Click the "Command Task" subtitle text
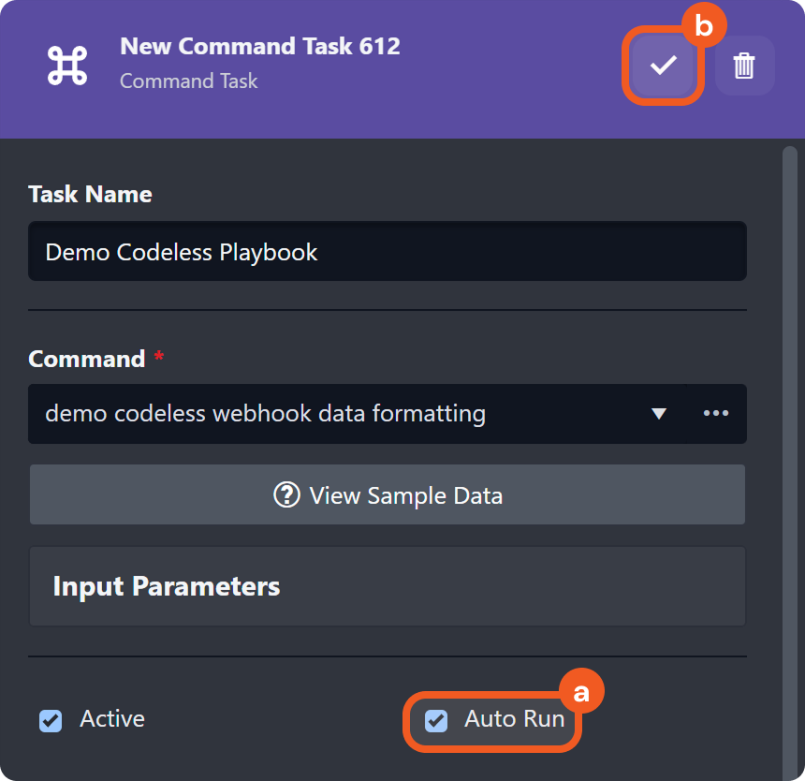This screenshot has height=781, width=805. [x=188, y=81]
